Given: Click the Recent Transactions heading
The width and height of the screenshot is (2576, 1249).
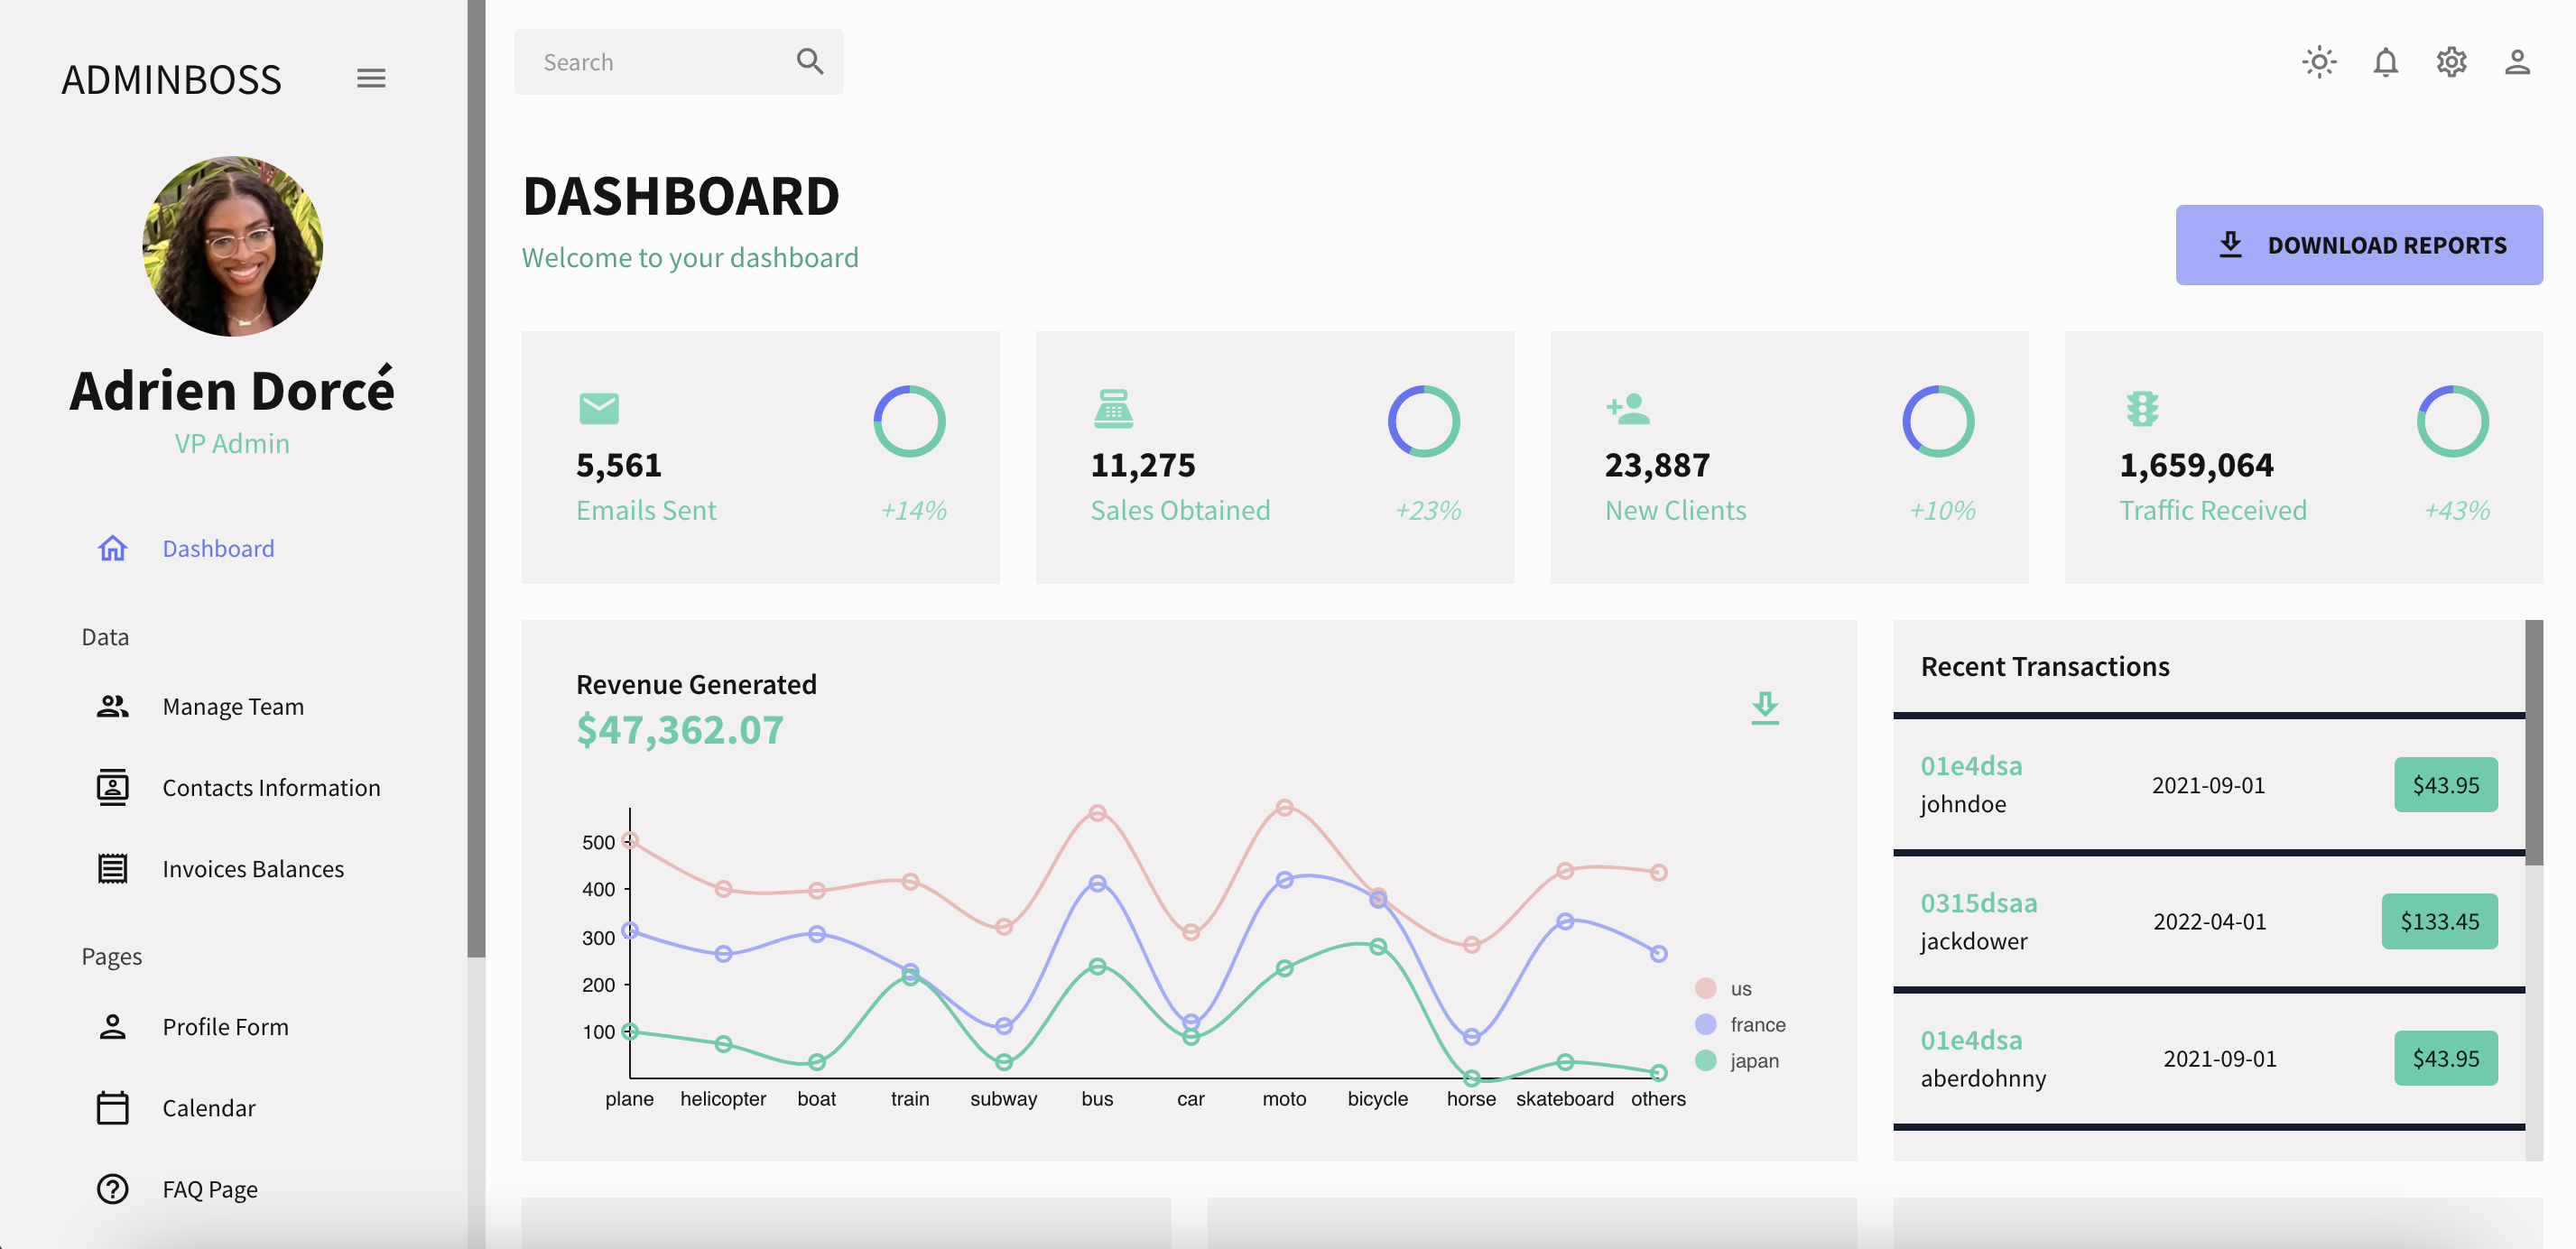Looking at the screenshot, I should 2044,666.
